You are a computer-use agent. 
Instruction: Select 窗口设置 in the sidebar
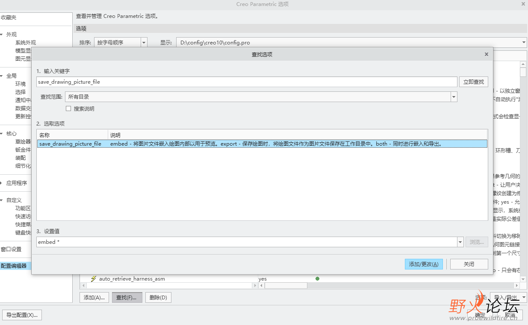(x=11, y=249)
